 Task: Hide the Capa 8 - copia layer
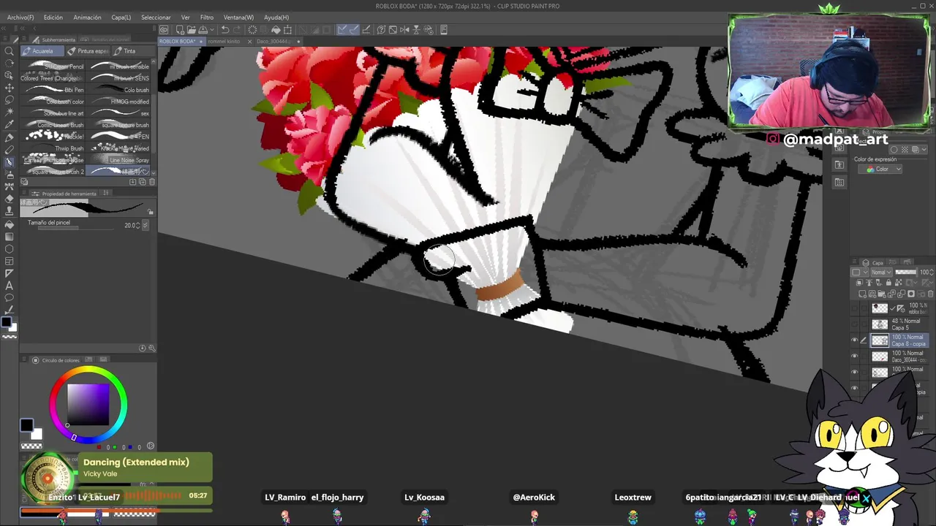coord(854,340)
